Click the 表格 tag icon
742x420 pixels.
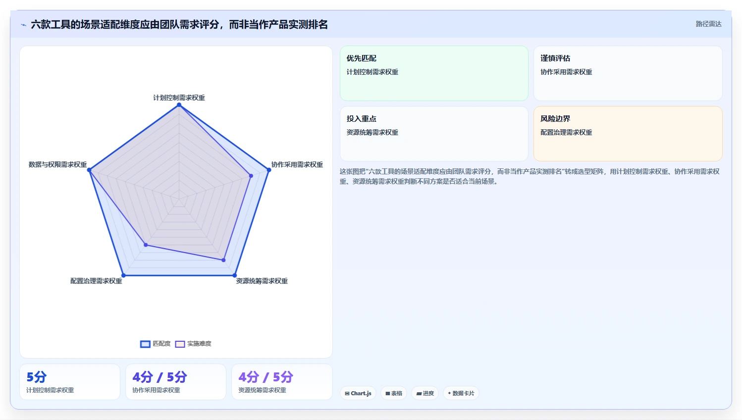[388, 393]
